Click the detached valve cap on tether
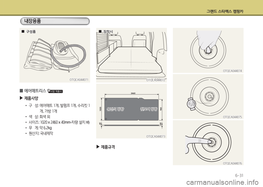The width and height of the screenshot is (263, 187). (x=190, y=103)
